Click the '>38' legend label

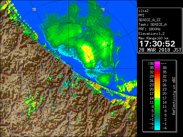pos(151,63)
